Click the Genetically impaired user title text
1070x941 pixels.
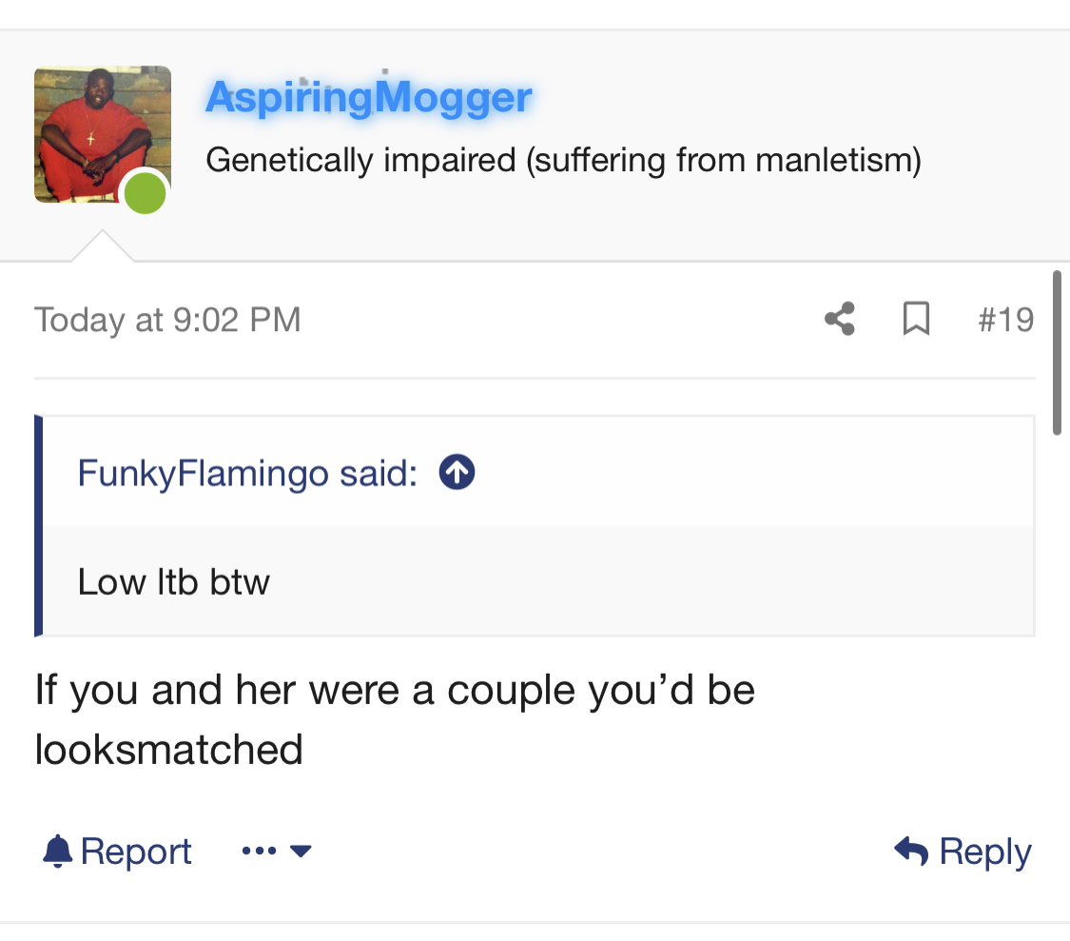(564, 161)
